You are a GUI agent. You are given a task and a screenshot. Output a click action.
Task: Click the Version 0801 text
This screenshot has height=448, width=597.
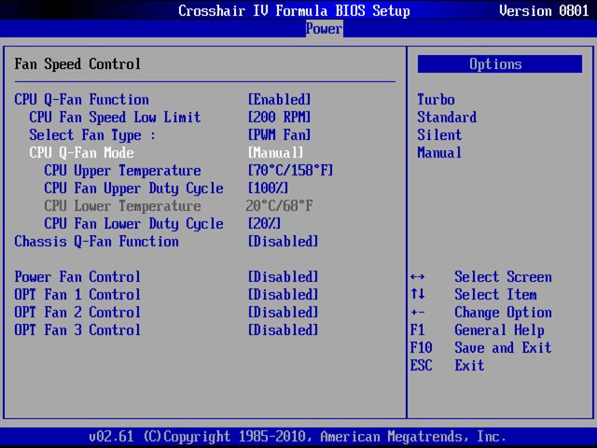click(544, 10)
